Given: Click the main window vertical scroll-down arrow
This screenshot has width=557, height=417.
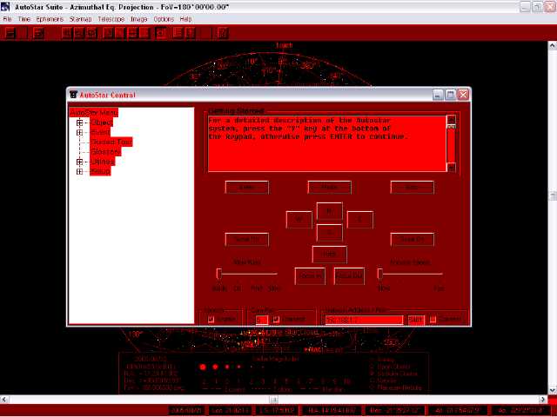Looking at the screenshot, I should pos(552,390).
